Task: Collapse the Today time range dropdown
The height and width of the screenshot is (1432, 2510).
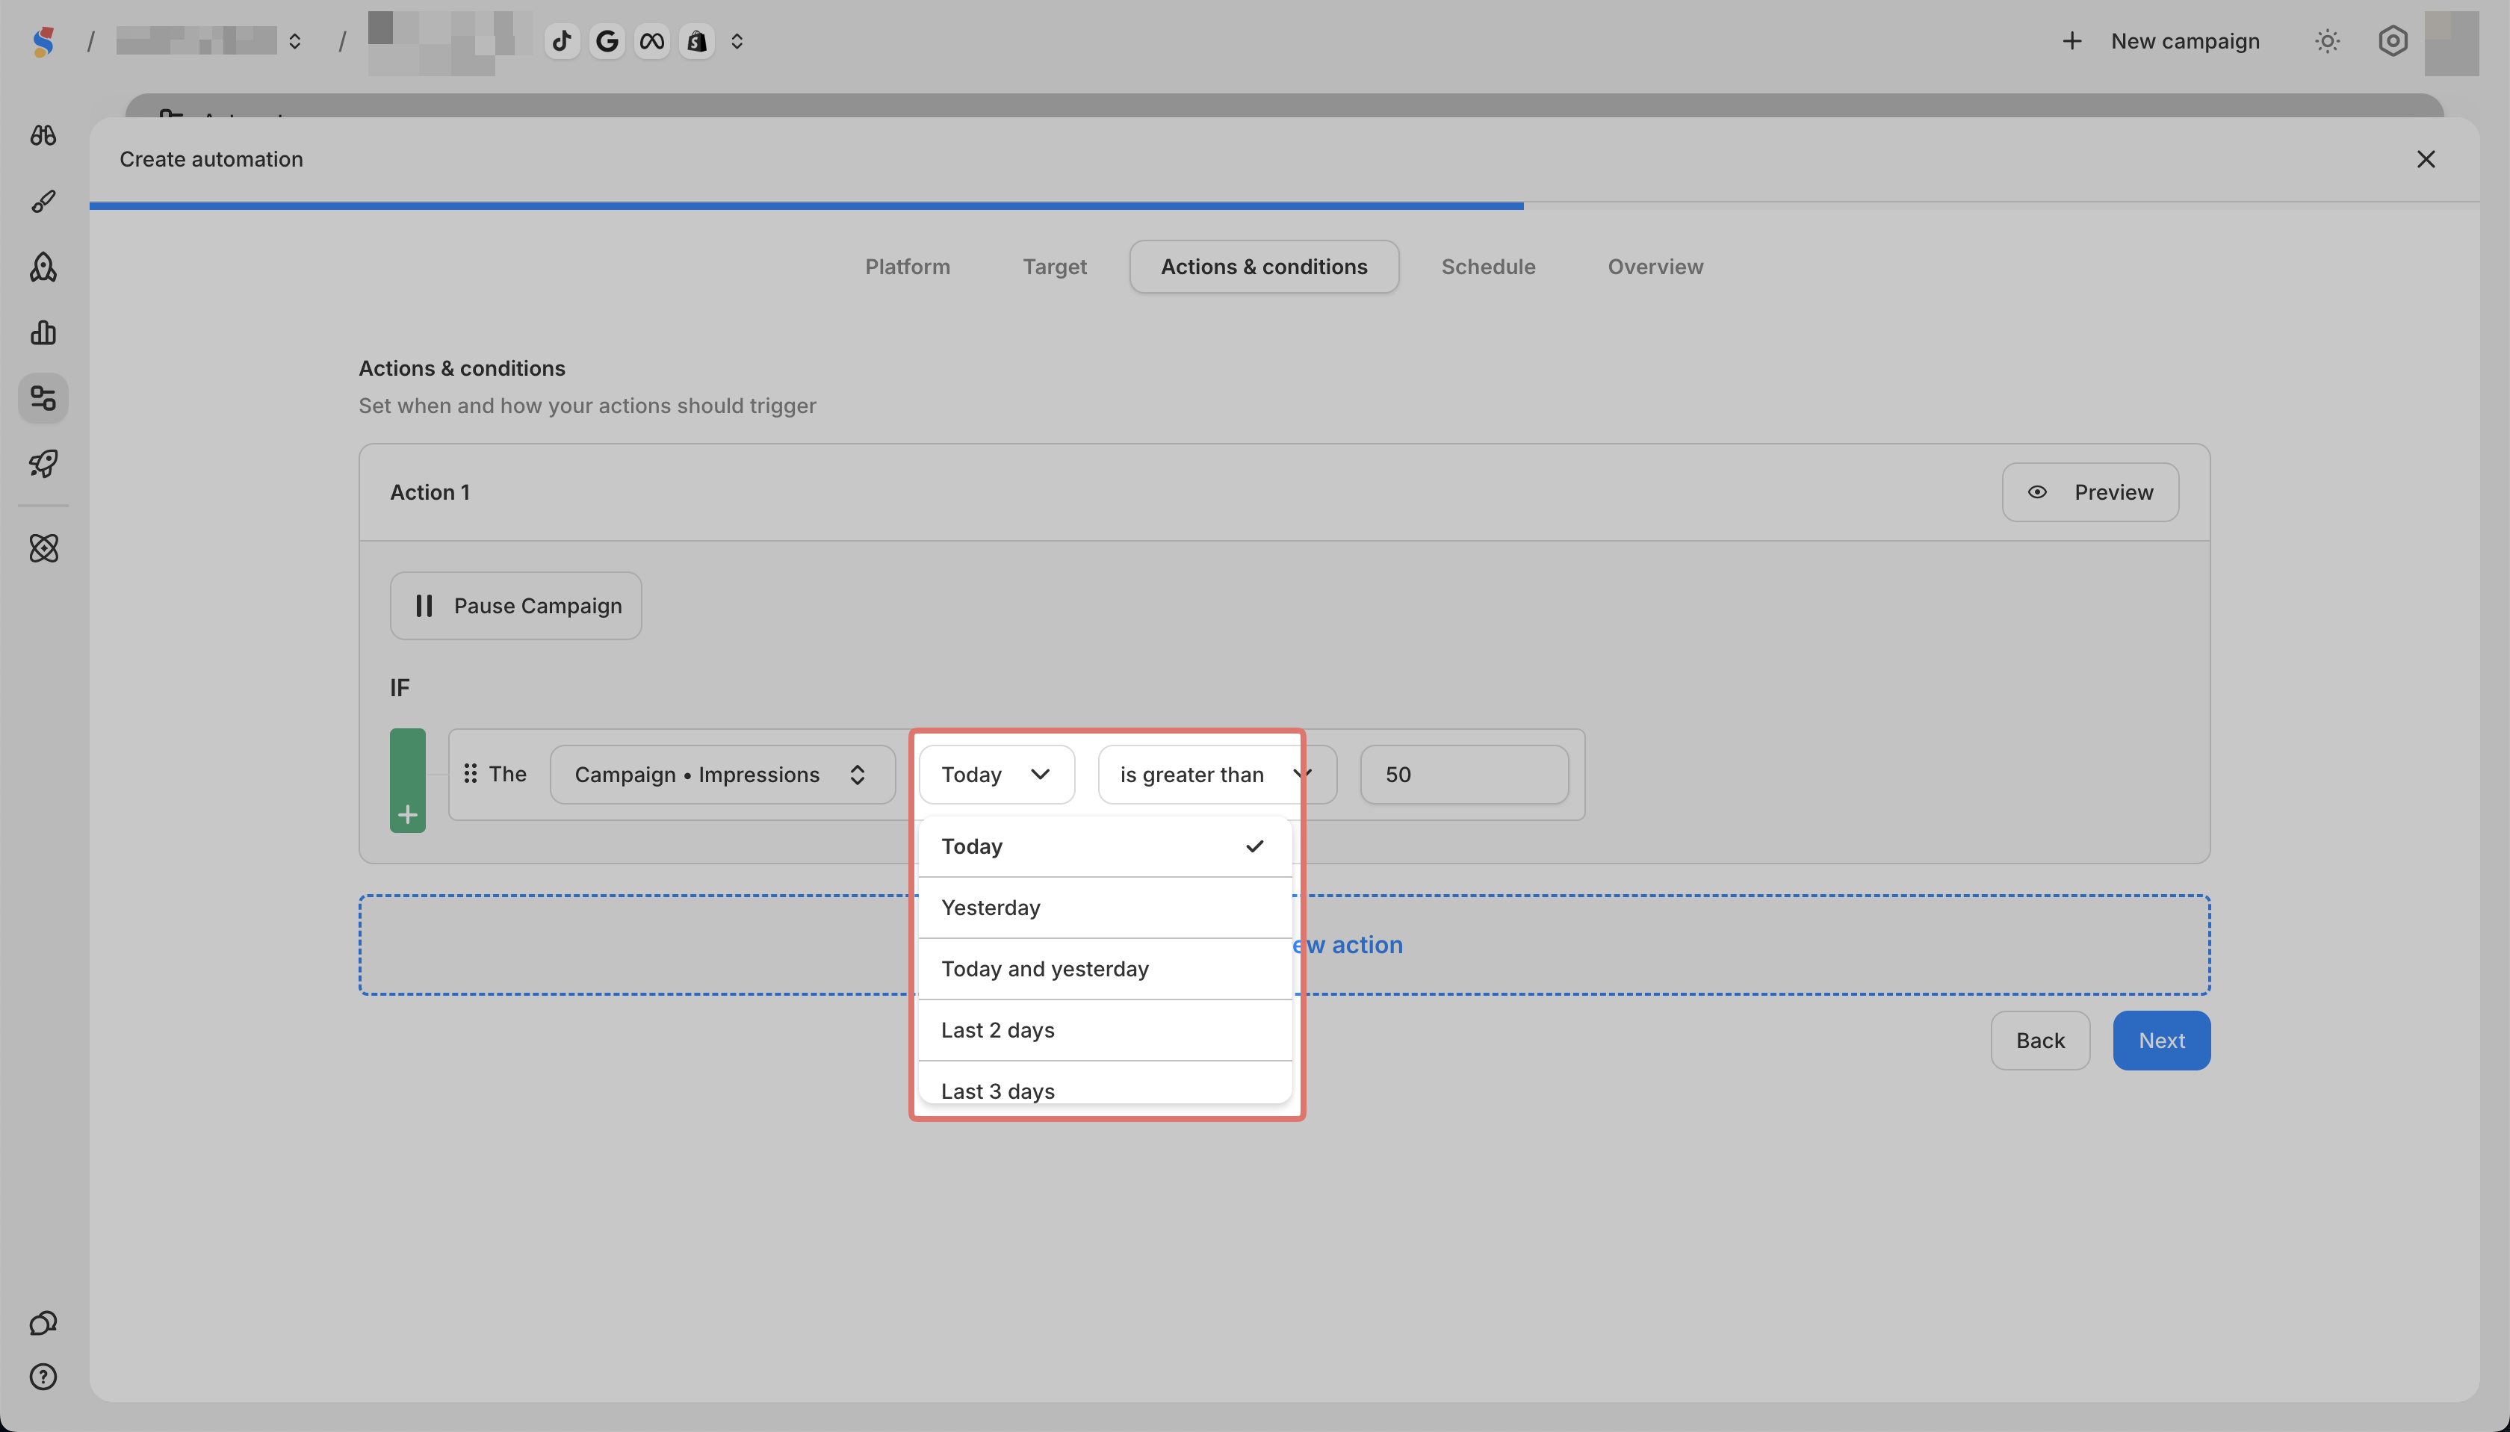Action: (995, 774)
